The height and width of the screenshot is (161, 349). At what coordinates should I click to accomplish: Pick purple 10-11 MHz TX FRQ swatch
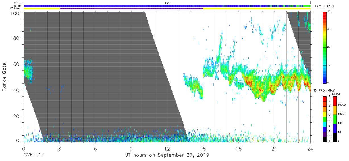coord(325,134)
